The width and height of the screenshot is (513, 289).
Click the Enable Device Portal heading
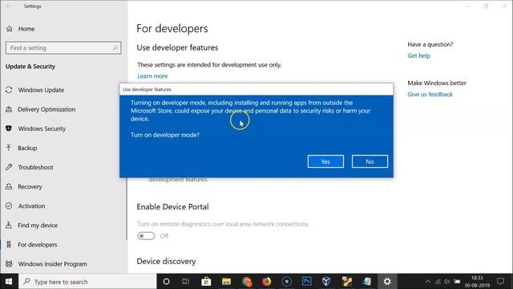click(173, 207)
